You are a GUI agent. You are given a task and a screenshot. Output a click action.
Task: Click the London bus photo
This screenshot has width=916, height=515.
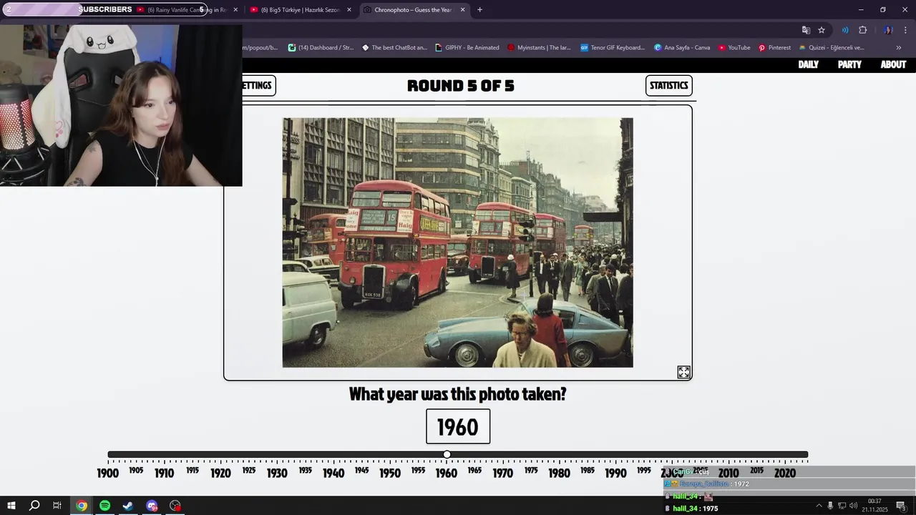click(x=458, y=242)
